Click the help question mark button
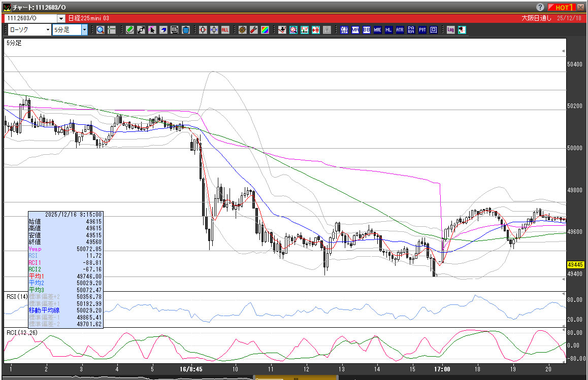 [x=540, y=7]
